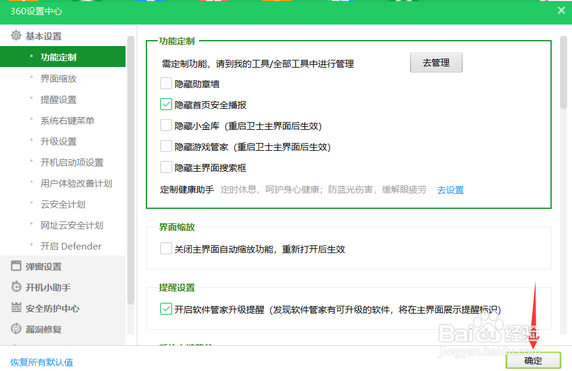Expand the 安全防护中心 category label
The image size is (572, 371).
(x=52, y=309)
